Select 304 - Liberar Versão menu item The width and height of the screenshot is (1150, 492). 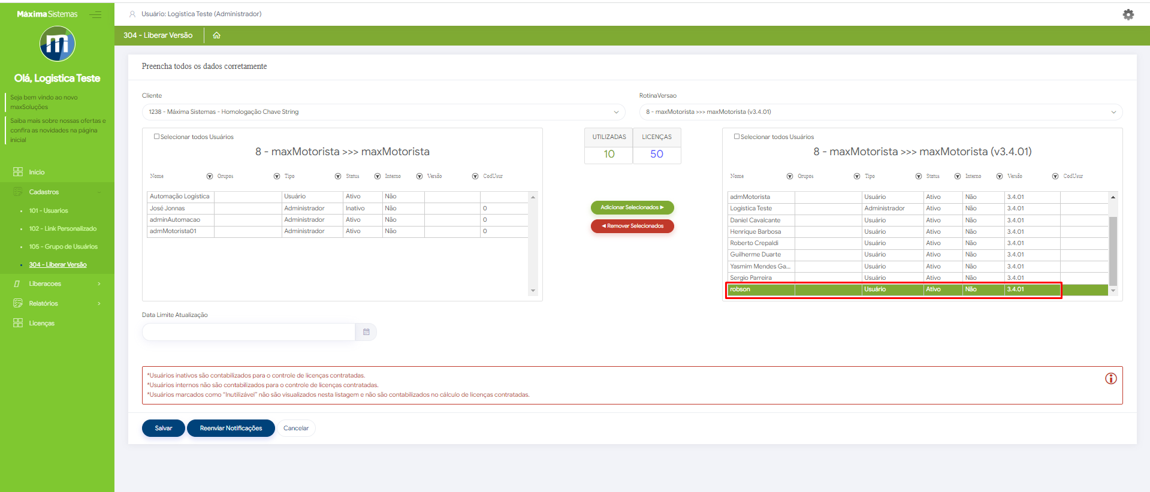pyautogui.click(x=58, y=265)
